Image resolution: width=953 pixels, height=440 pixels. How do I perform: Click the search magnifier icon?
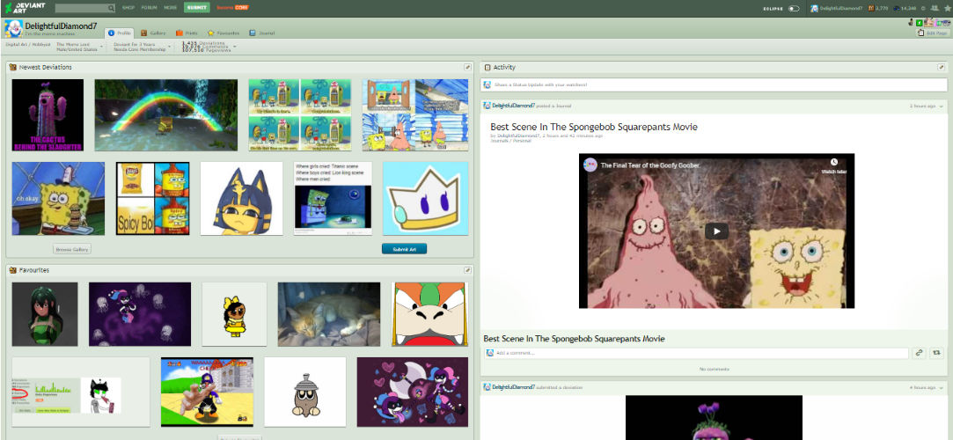(x=111, y=8)
